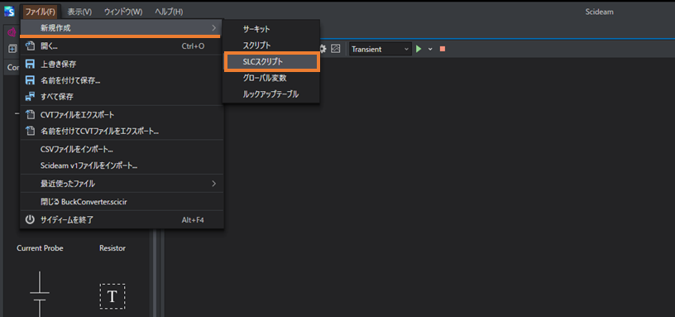Open the ヘルプ(H) menu

point(169,12)
